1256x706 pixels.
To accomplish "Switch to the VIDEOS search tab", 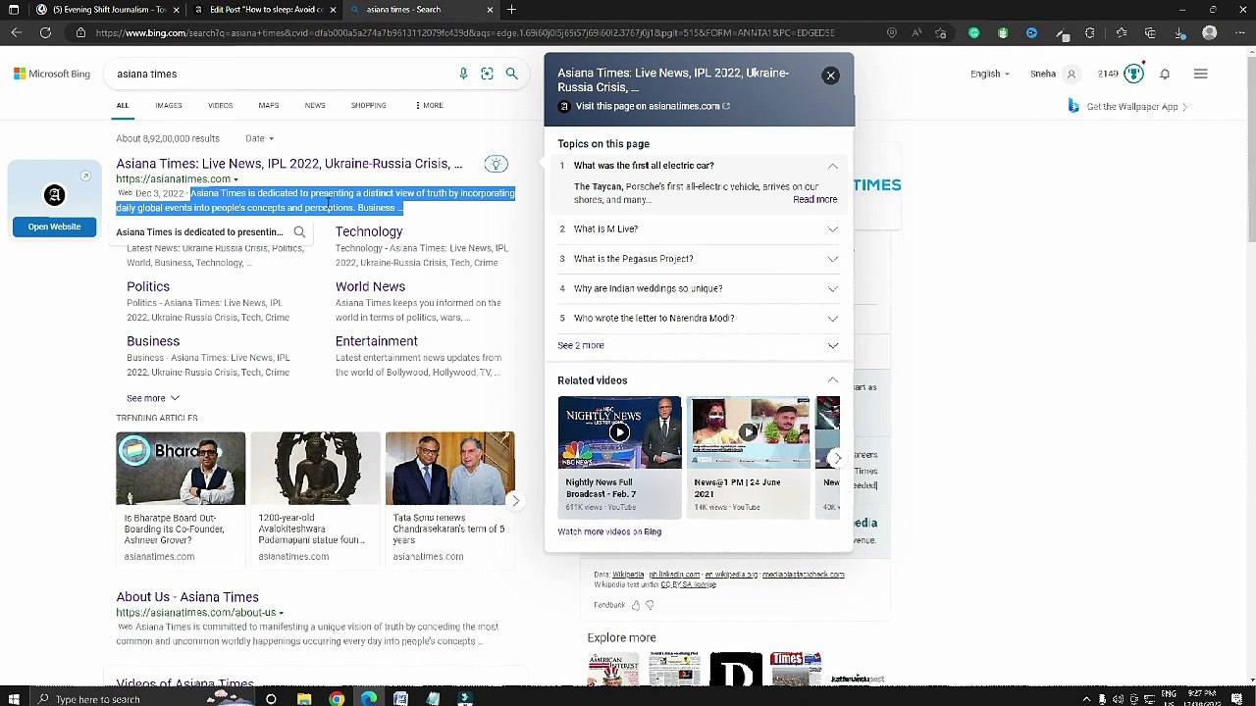I will coord(220,105).
